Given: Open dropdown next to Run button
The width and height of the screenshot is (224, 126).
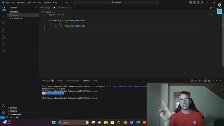Looking at the screenshot, I should 213,8.
